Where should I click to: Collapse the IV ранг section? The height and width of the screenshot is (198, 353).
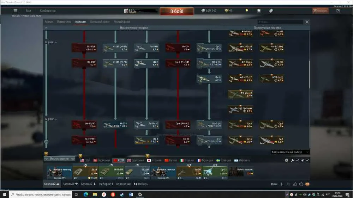(50, 119)
